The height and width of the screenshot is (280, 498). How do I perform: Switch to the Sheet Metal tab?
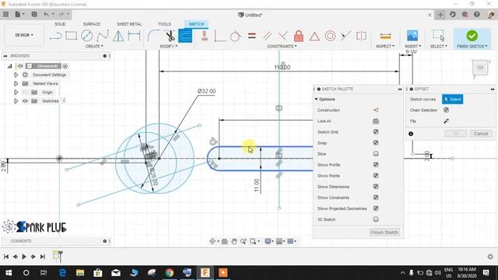(129, 24)
